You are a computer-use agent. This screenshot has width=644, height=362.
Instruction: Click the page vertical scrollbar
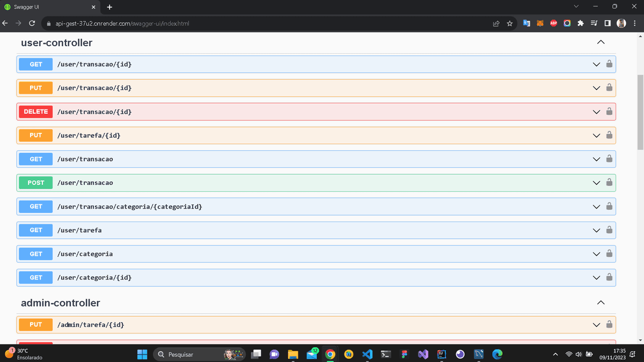coord(640,113)
